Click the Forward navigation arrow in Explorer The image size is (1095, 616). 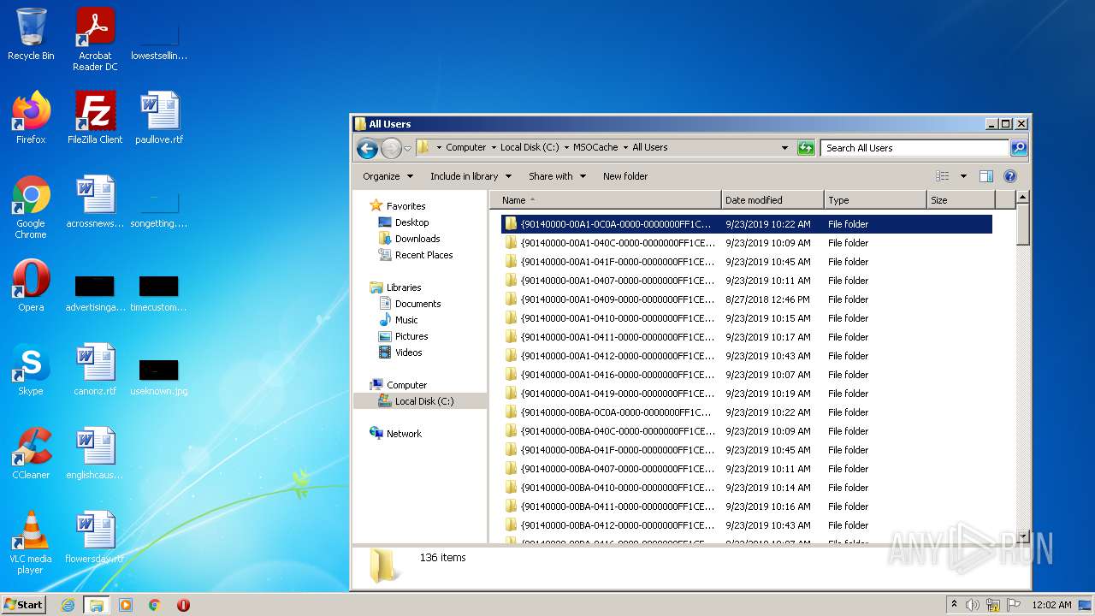pyautogui.click(x=391, y=148)
